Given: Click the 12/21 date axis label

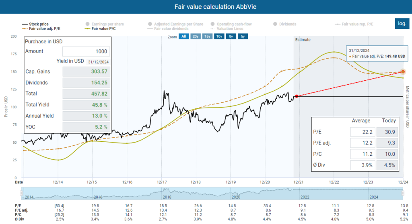Looking at the screenshot, I should [299, 182].
